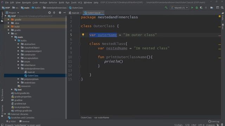Open the File menu

point(7,2)
